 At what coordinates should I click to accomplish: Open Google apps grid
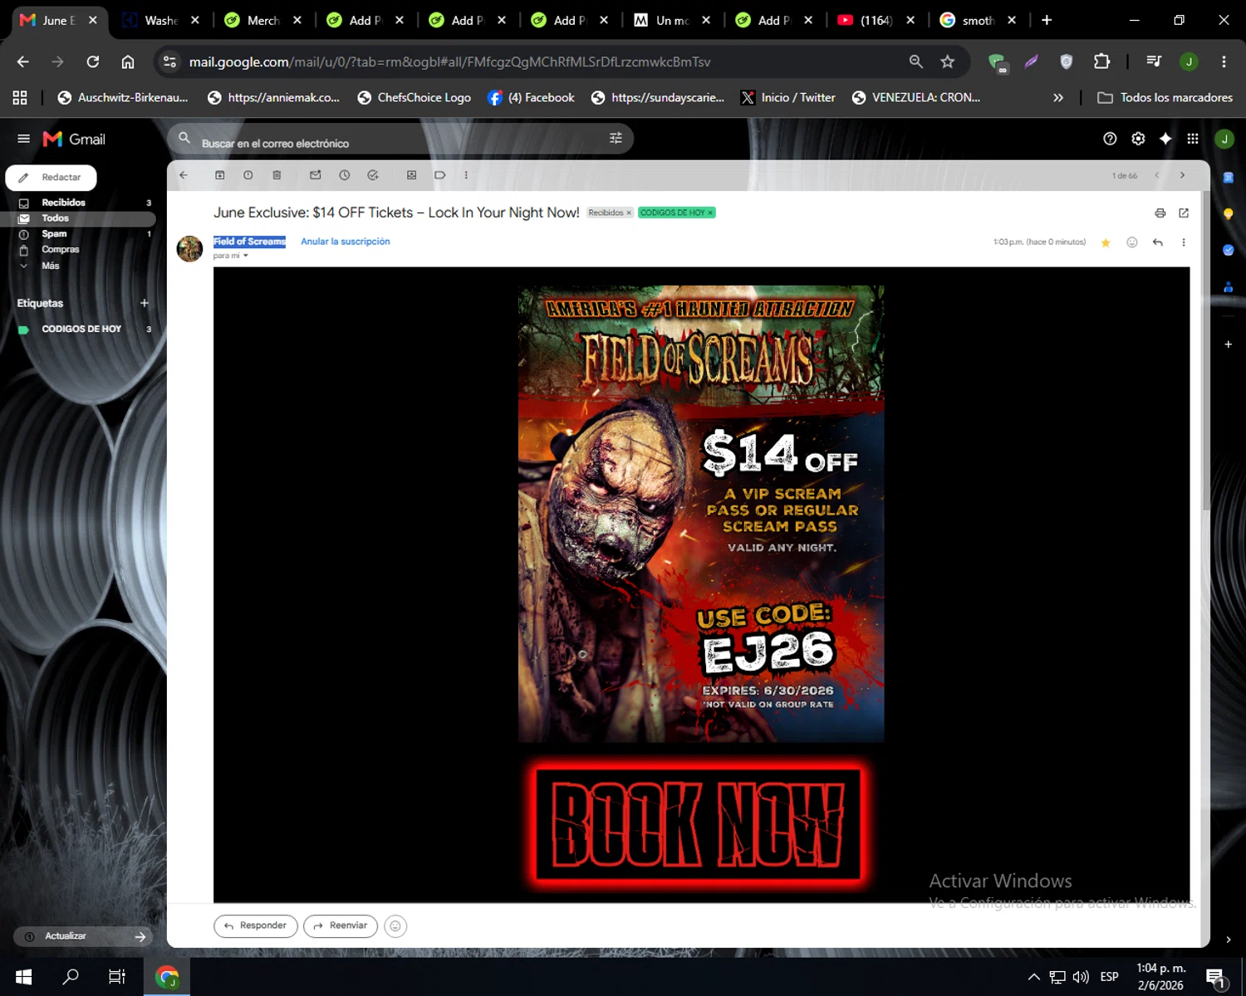[x=1193, y=139]
